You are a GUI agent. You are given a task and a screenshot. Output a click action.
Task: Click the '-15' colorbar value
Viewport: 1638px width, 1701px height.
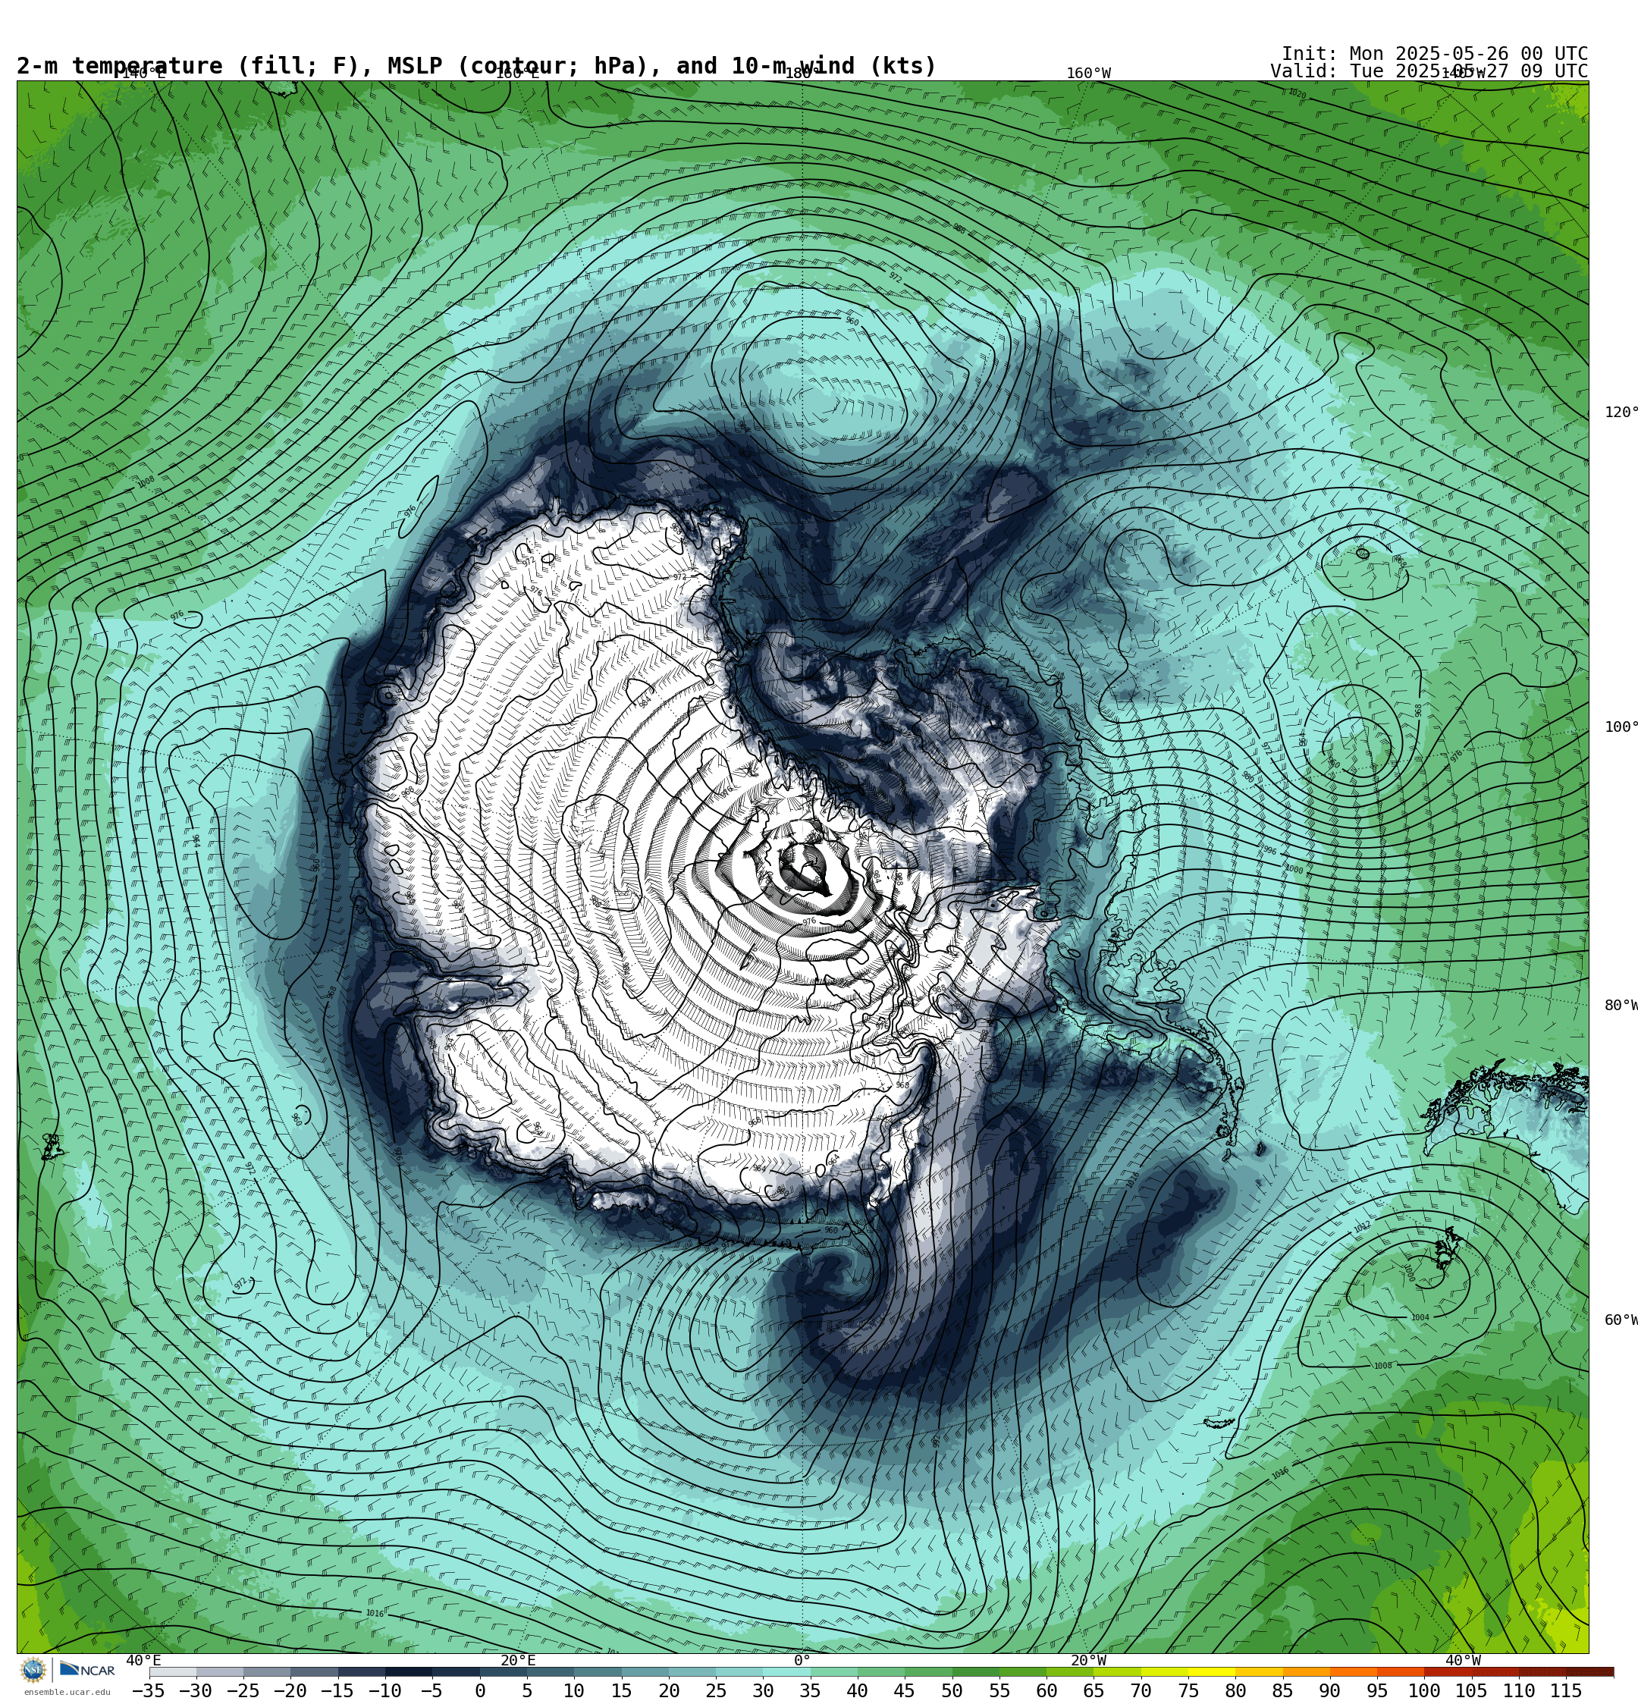tap(337, 1690)
